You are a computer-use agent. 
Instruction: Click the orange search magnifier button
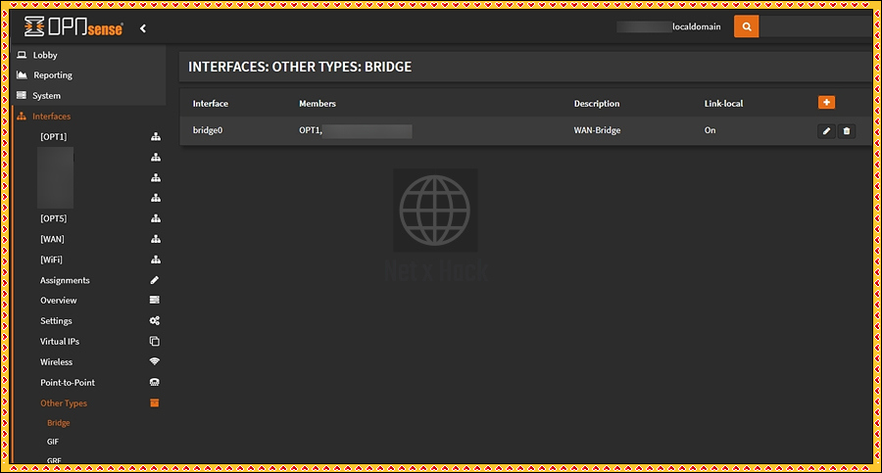[x=746, y=27]
